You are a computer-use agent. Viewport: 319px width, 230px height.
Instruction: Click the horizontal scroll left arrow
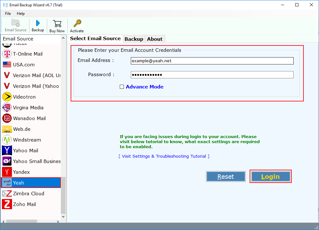3,222
